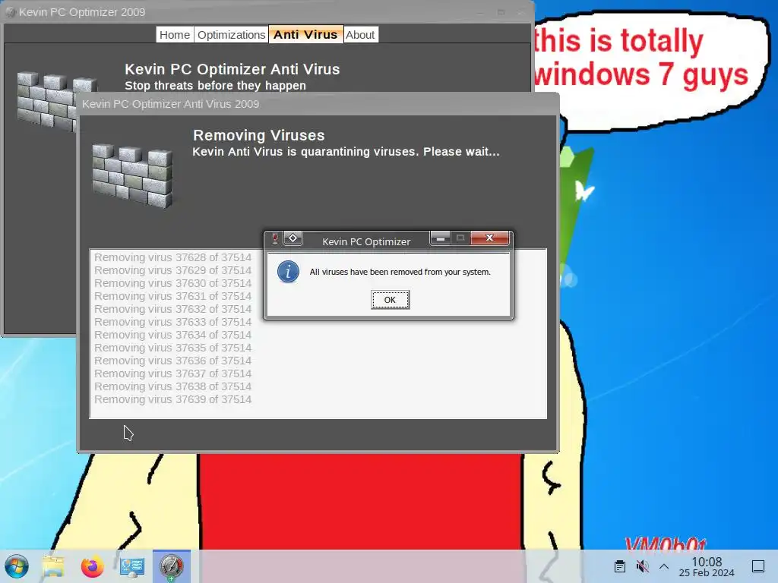
Task: Open the clipboard tray icon
Action: click(x=620, y=566)
